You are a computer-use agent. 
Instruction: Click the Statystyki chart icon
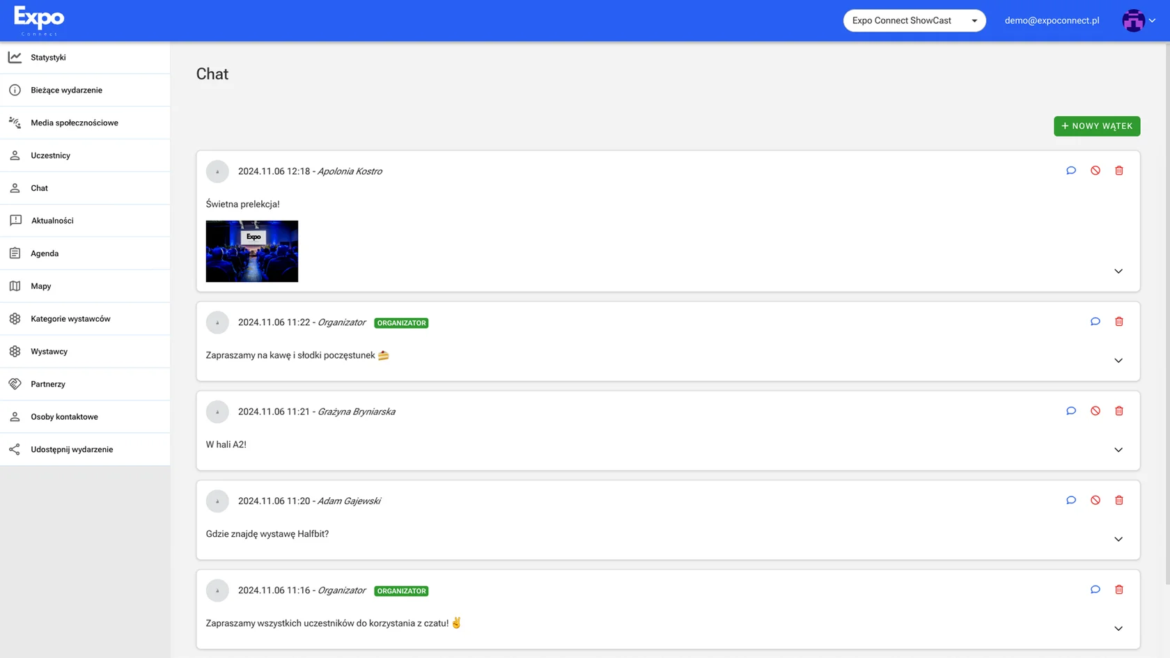click(15, 57)
